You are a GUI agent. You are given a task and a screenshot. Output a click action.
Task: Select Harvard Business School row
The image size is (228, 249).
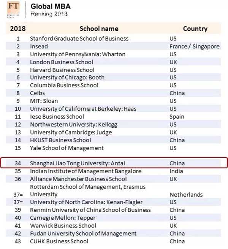(114, 70)
